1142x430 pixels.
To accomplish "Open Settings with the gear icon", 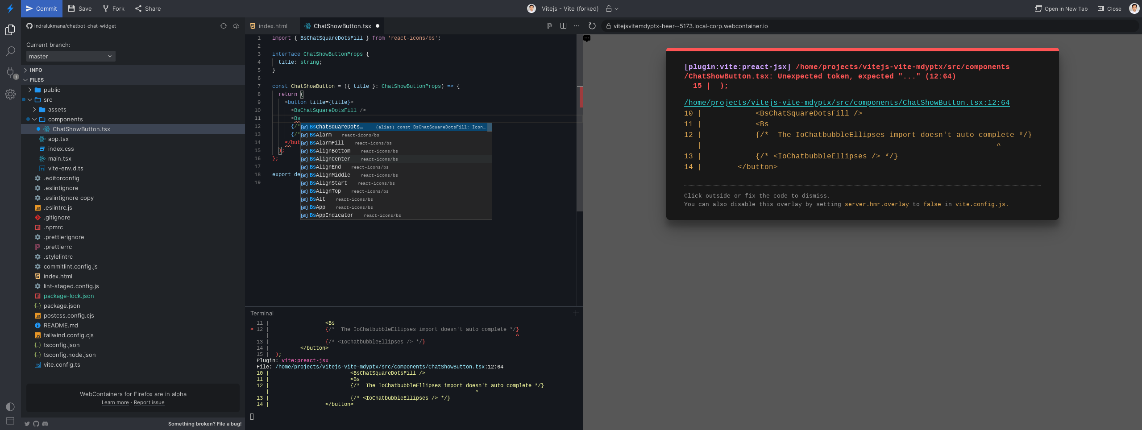I will 10,94.
